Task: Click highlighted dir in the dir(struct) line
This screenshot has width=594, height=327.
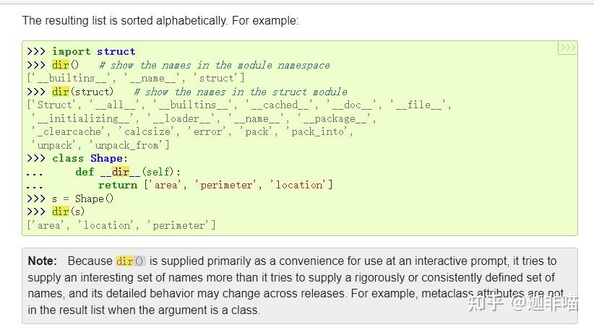Action: point(61,92)
